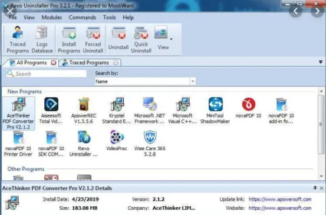The width and height of the screenshot is (326, 215).
Task: Click the New Programs group header
Action: pyautogui.click(x=25, y=92)
